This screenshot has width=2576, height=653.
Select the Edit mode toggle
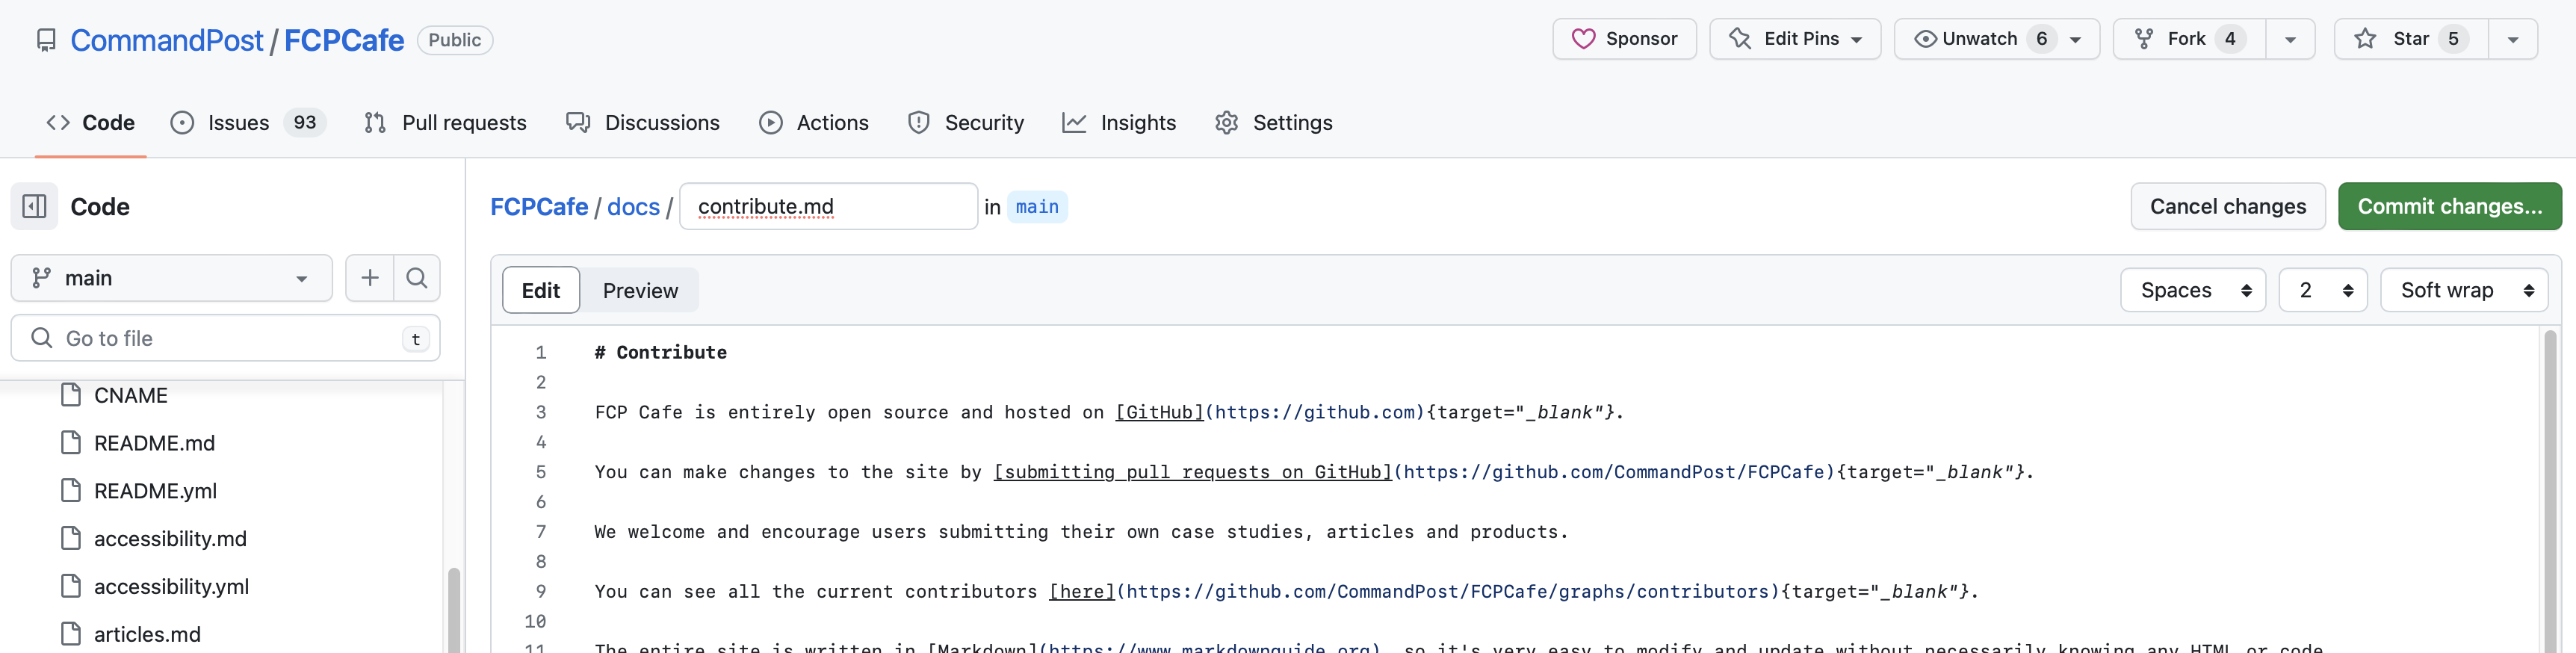click(540, 291)
